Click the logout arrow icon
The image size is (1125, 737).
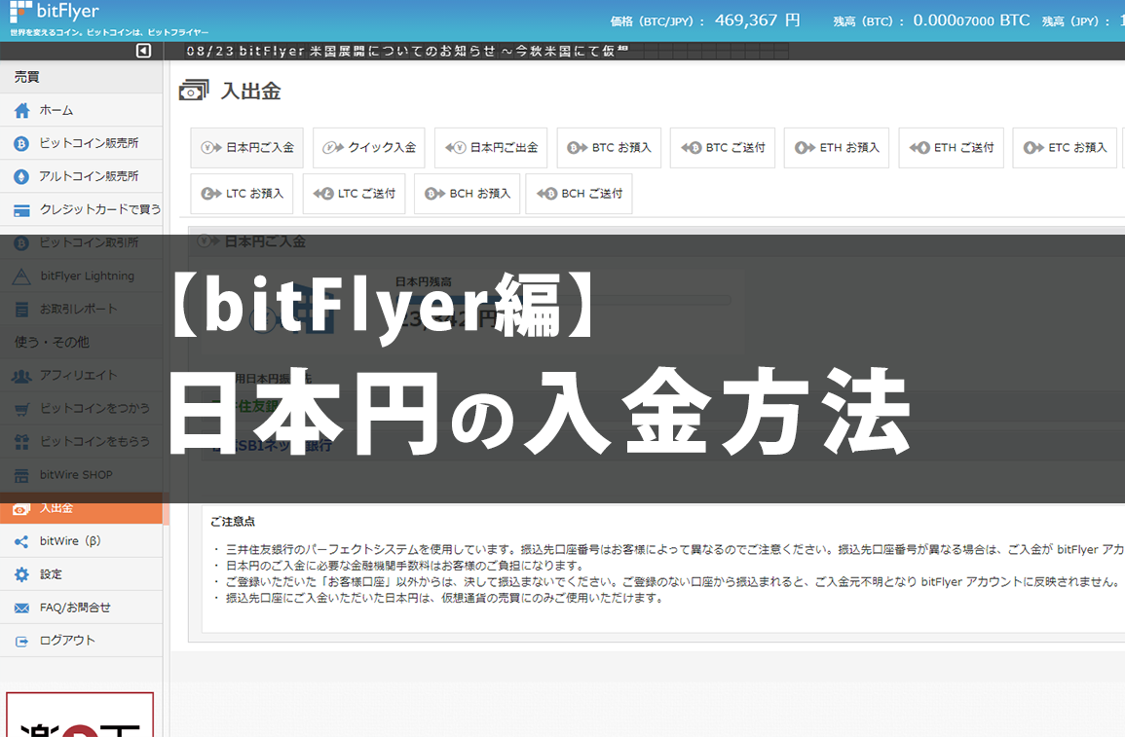coord(21,642)
